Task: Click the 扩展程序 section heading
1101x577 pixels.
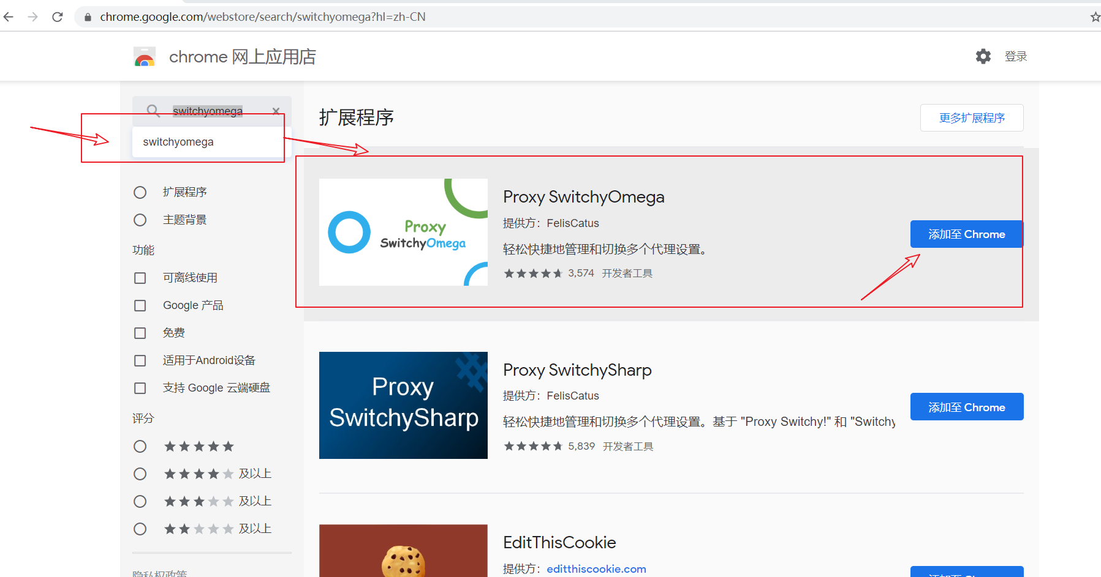Action: (357, 117)
